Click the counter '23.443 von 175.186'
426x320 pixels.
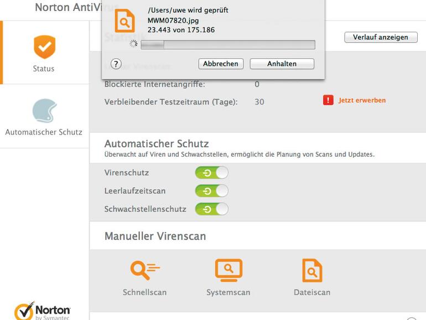(181, 30)
